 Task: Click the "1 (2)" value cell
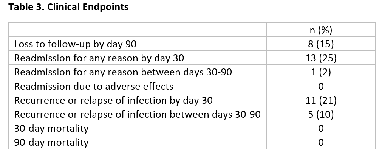[x=321, y=72]
